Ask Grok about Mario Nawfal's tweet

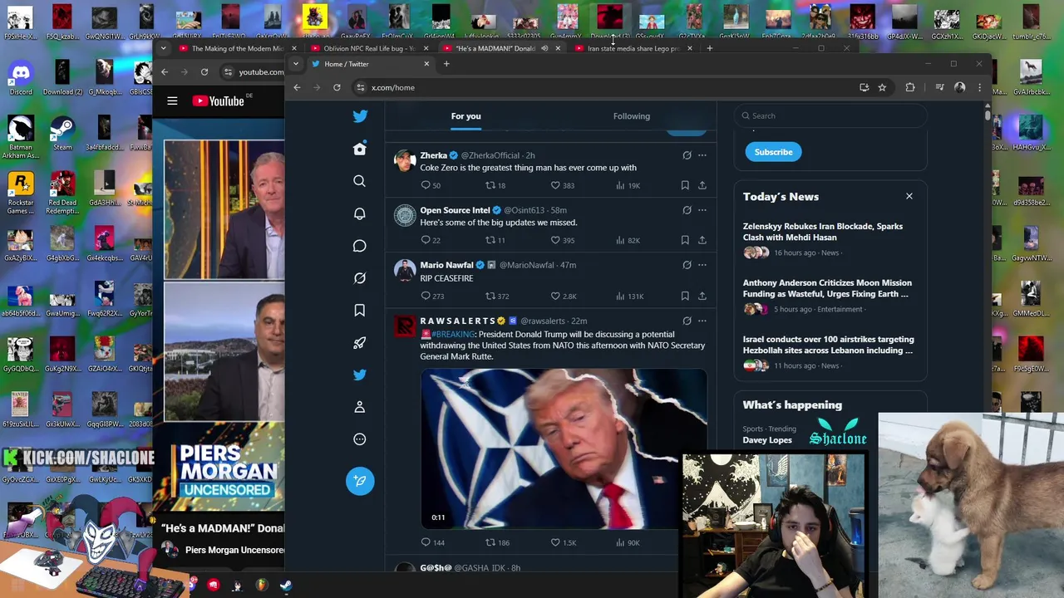687,265
